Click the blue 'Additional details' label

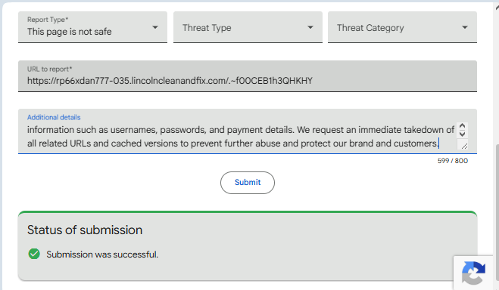(54, 117)
